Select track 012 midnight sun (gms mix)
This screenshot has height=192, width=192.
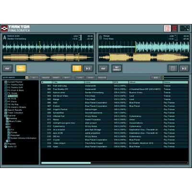115,123
